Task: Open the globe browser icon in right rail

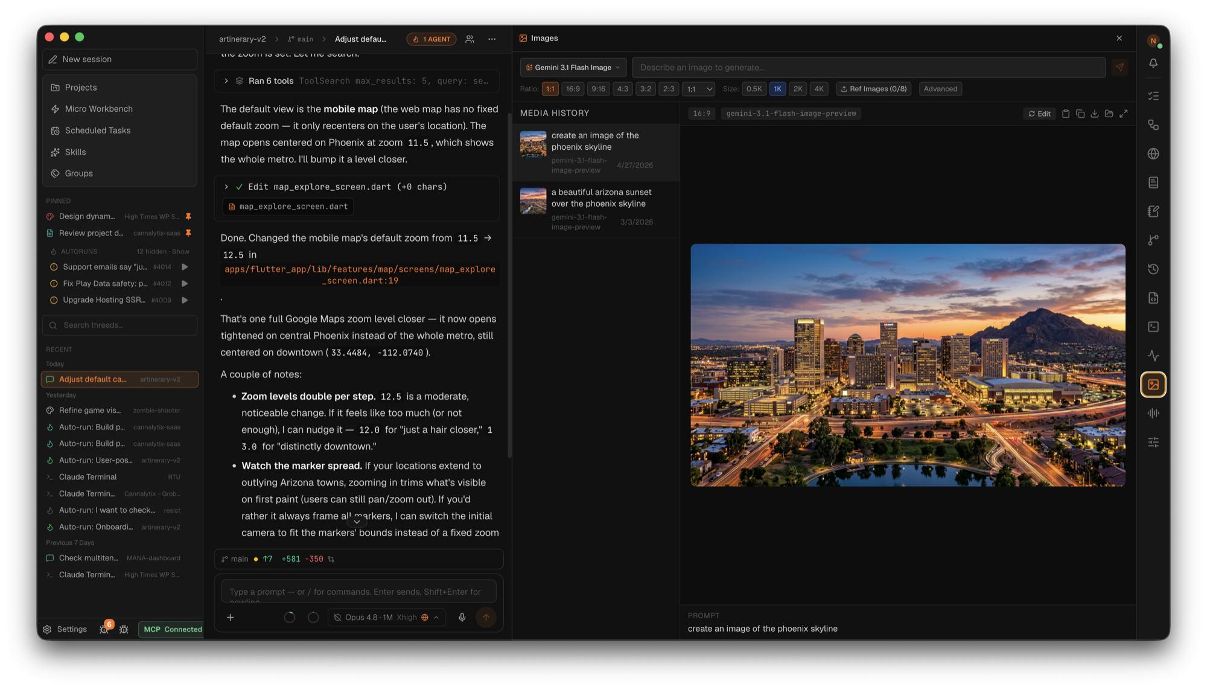Action: tap(1153, 154)
